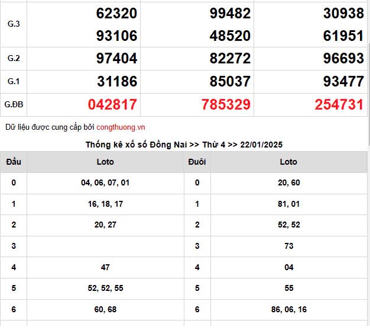Select third prize number 62320
Viewport: 370px width, 330px height.
point(116,14)
